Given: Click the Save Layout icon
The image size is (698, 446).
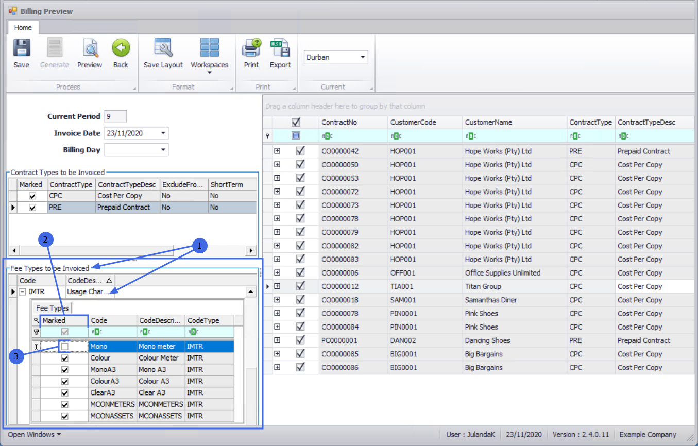Looking at the screenshot, I should pos(163,49).
